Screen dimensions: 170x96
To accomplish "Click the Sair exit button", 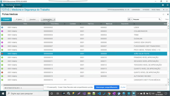I will [165, 10].
